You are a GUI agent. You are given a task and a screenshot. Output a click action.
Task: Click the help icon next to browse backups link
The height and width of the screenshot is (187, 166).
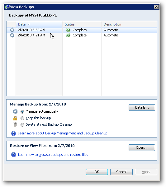click(14, 155)
